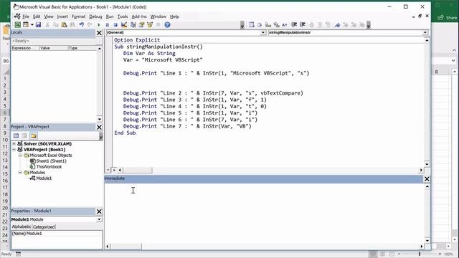Close the Properties - Module1 panel
The width and height of the screenshot is (459, 258).
(x=99, y=211)
